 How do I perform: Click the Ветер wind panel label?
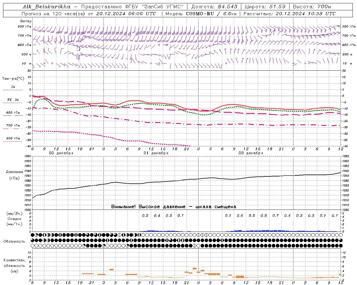click(x=26, y=21)
